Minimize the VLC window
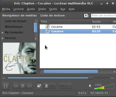Viewport: 116px width, 97px height. (x=102, y=4)
